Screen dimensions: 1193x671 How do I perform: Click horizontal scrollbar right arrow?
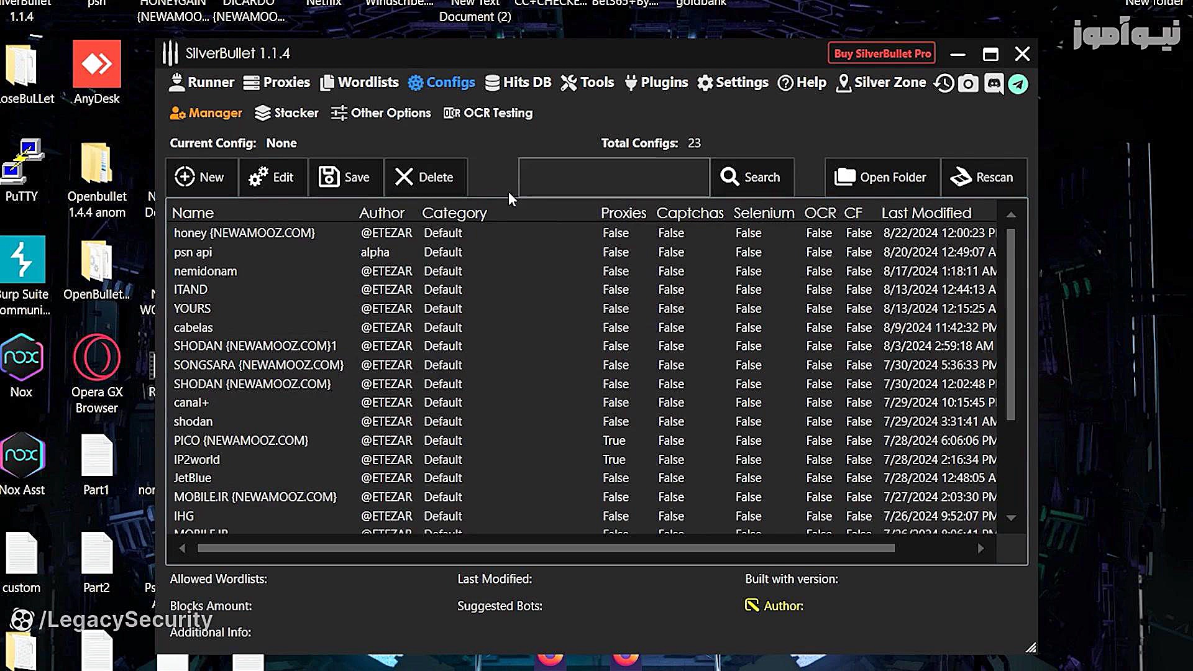pos(980,548)
